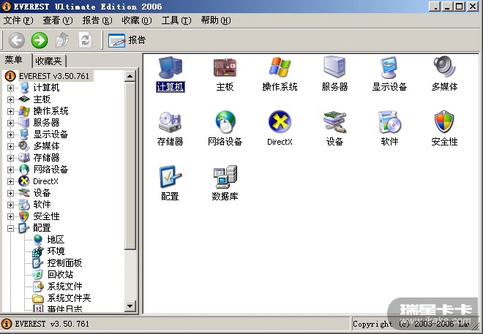Expand the 主板 tree node
The width and height of the screenshot is (483, 334).
[10, 99]
